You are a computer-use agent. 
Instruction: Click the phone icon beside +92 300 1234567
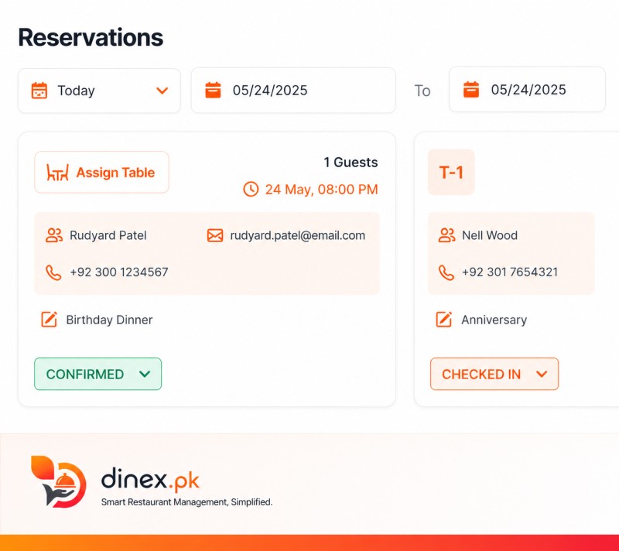[53, 272]
